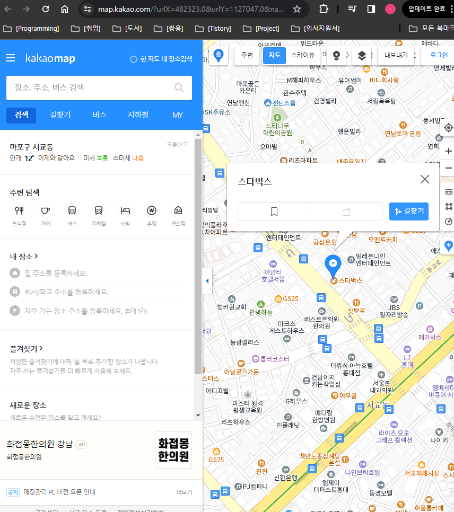Select the distance ruler tool
Viewport: 454px width, 512px height.
(x=449, y=191)
